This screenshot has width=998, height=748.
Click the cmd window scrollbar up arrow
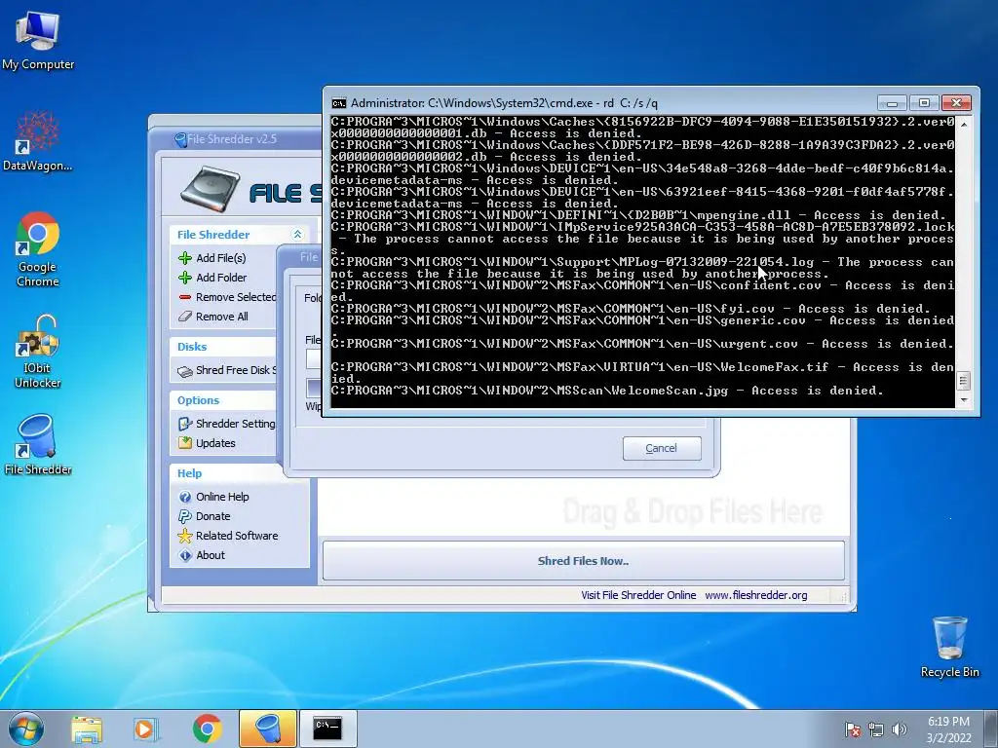(963, 124)
